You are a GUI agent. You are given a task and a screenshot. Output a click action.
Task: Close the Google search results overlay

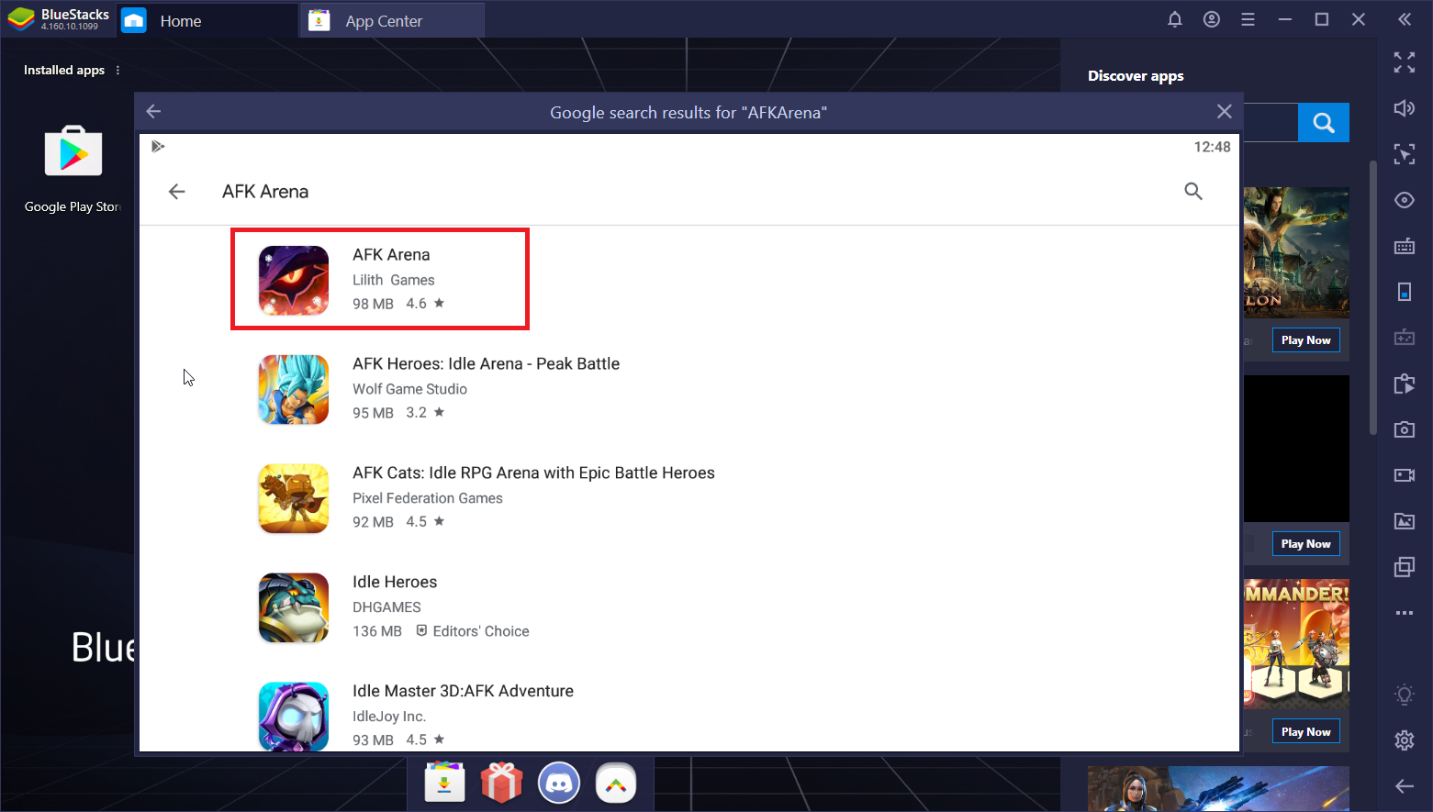click(x=1224, y=112)
